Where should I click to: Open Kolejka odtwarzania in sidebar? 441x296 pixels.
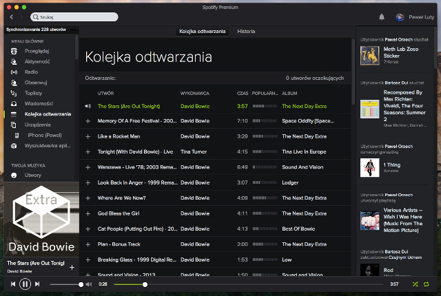coord(48,114)
